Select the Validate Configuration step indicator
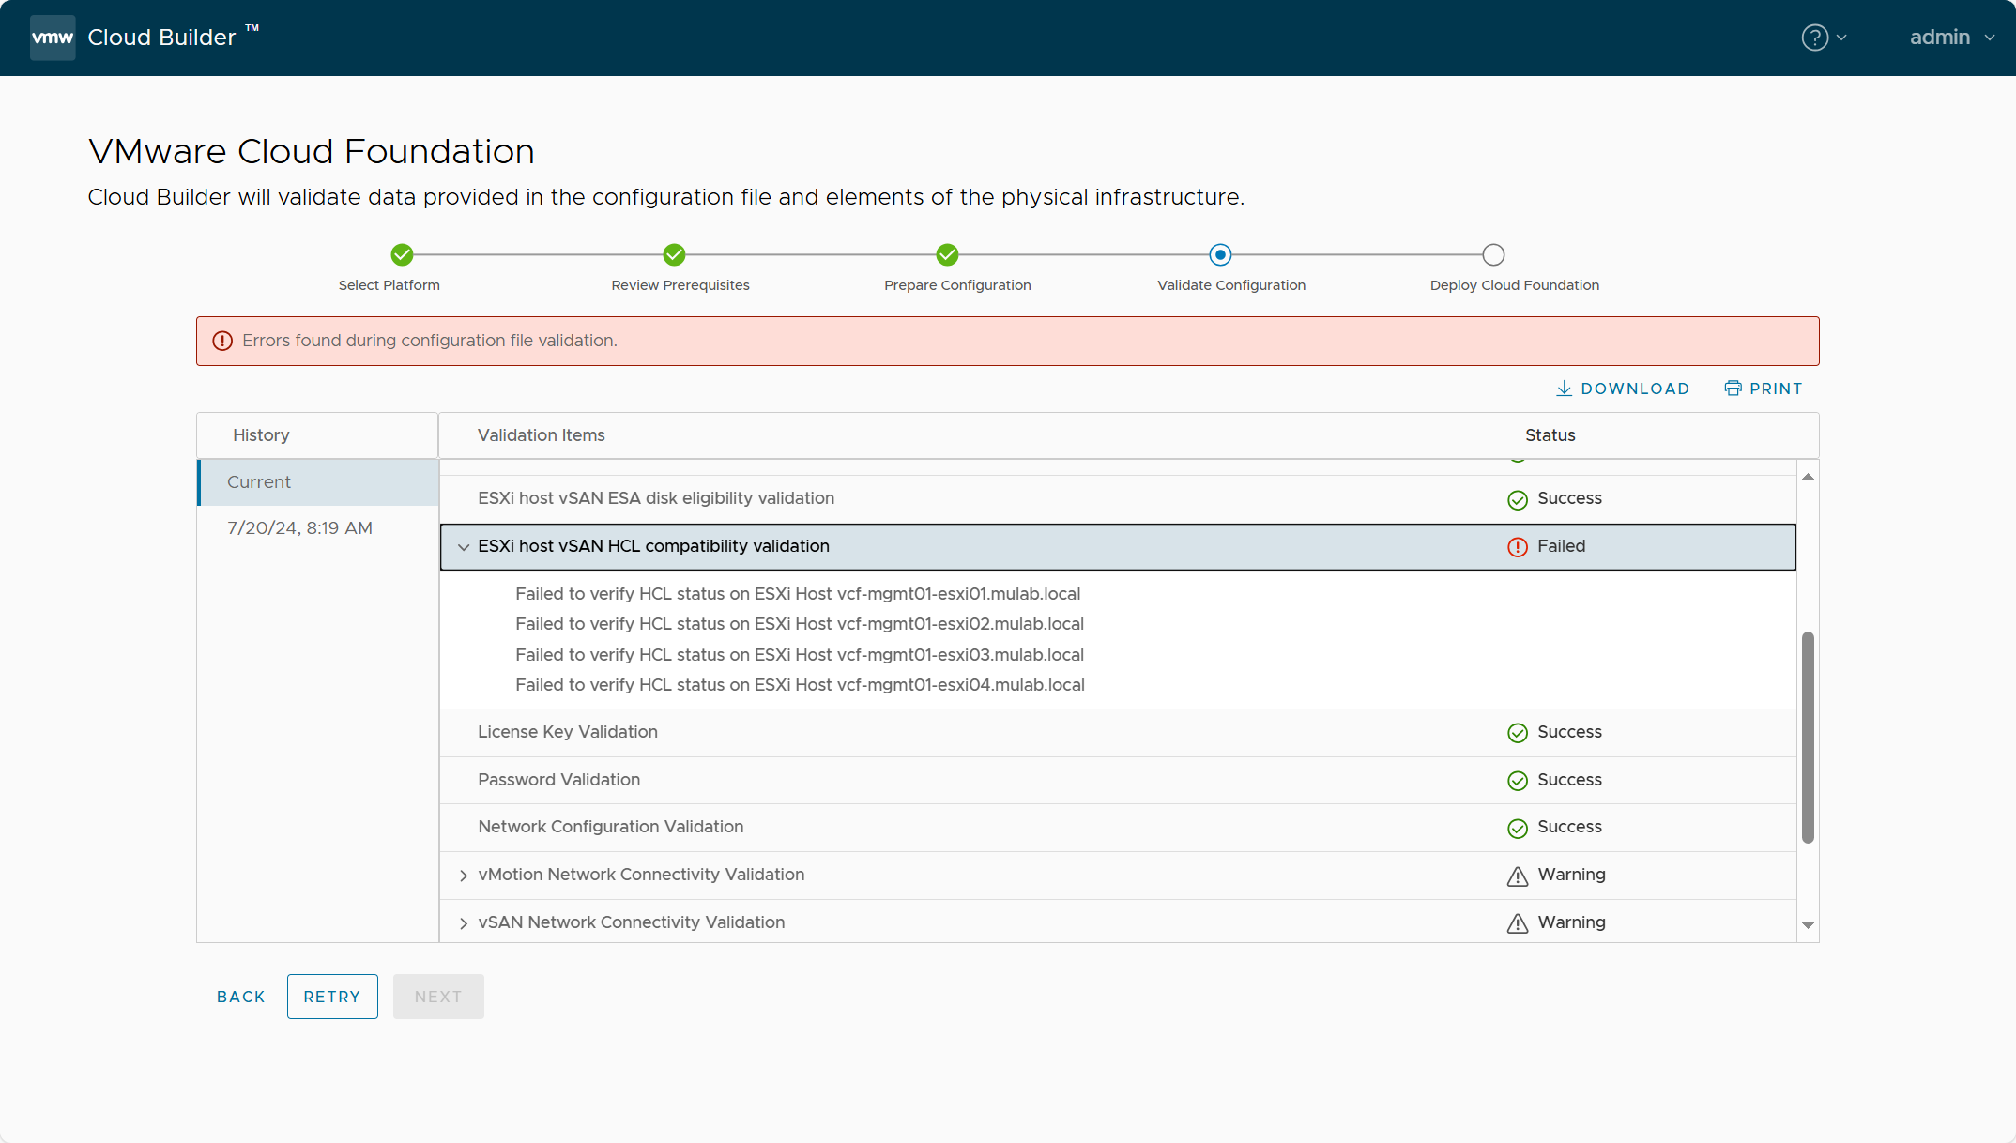 tap(1217, 254)
